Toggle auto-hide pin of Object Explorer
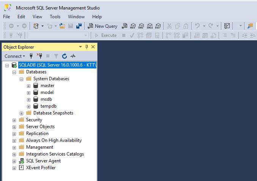 click(x=87, y=47)
